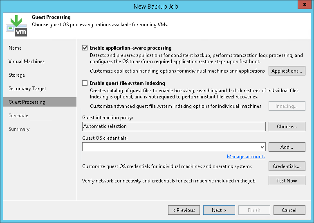Proceed with the Next button
Screen dimensions: 314x223
click(x=219, y=210)
